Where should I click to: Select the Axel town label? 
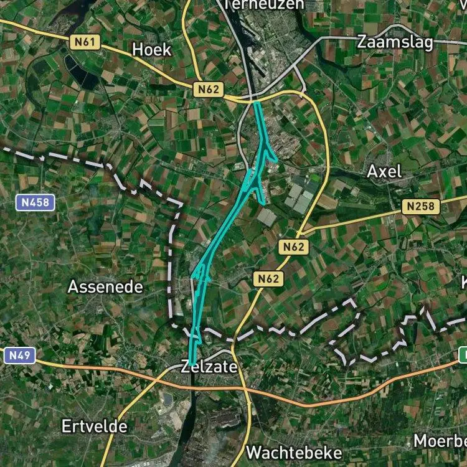pyautogui.click(x=384, y=172)
